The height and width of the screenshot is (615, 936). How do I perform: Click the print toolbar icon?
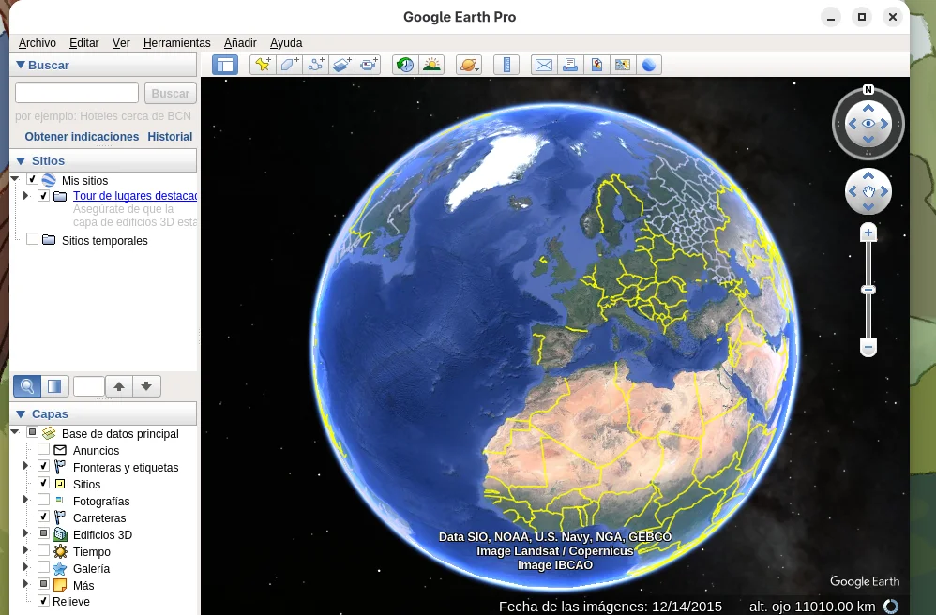click(x=570, y=65)
